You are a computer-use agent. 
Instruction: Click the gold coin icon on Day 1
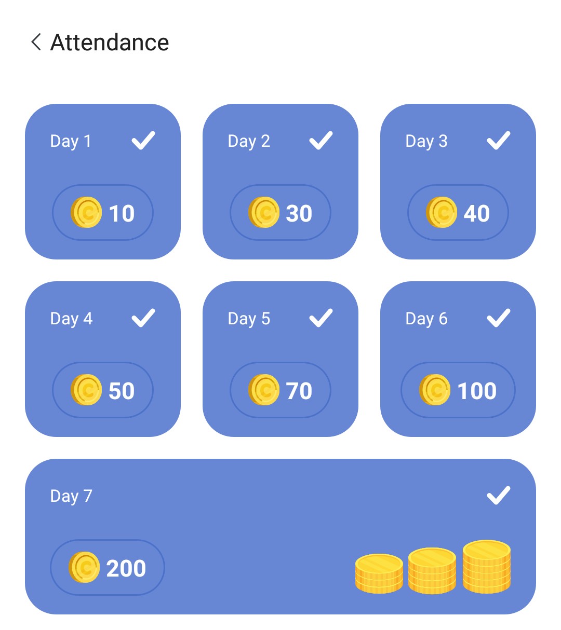[86, 213]
